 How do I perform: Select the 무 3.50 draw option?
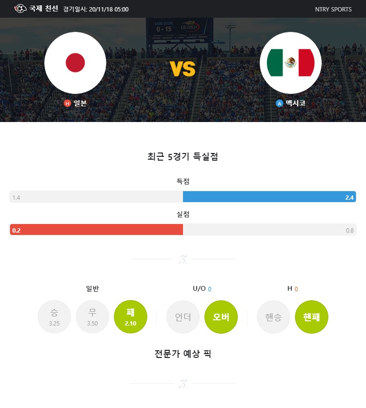(x=92, y=317)
